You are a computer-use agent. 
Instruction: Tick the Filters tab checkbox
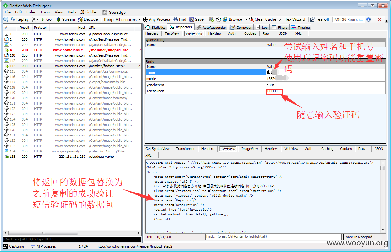(274, 28)
